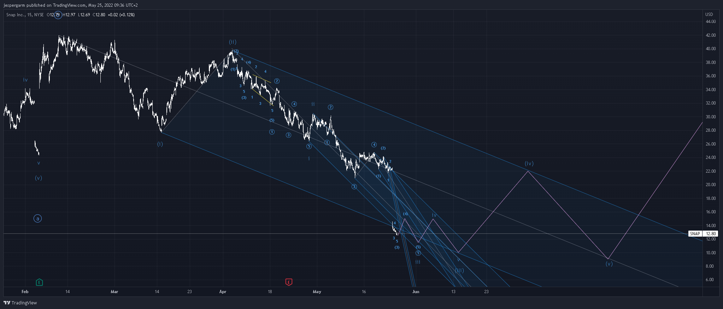Select the '(i)' wave label at the March low
The height and width of the screenshot is (309, 723).
tap(160, 144)
